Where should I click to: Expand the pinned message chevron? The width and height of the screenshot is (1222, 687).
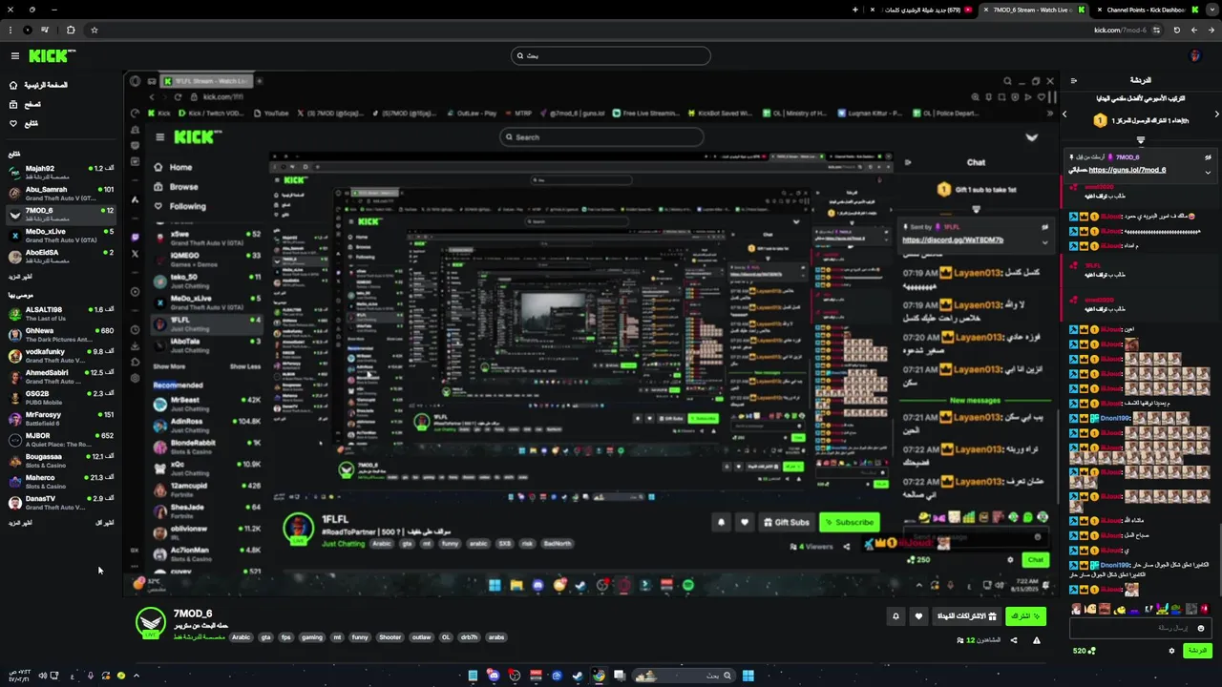[x=1208, y=173]
